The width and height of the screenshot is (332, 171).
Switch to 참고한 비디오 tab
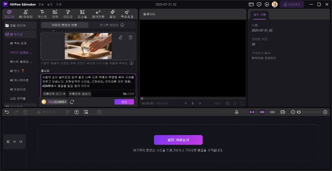click(109, 25)
